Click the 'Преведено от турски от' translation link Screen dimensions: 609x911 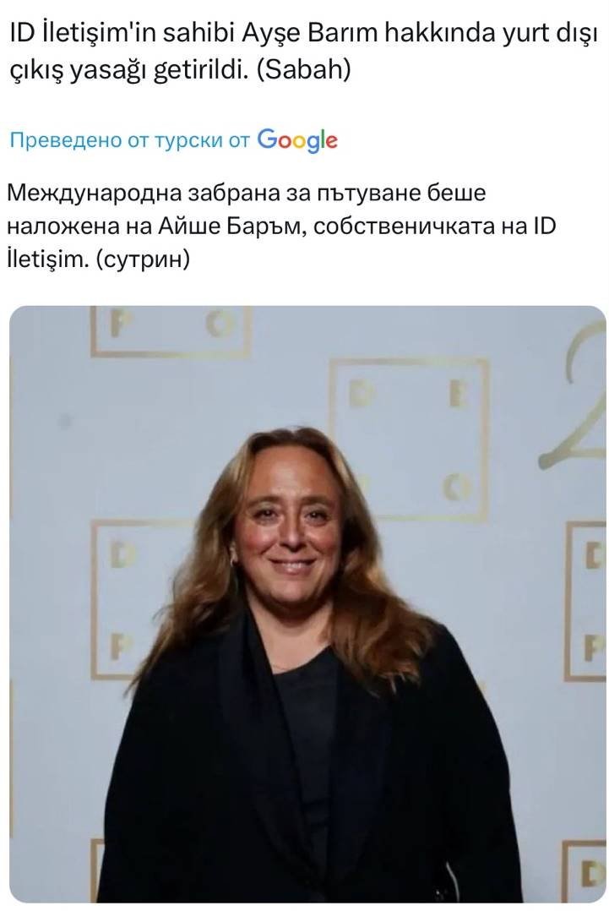[x=130, y=140]
